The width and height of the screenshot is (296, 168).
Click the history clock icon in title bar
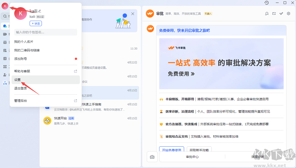(266, 3)
